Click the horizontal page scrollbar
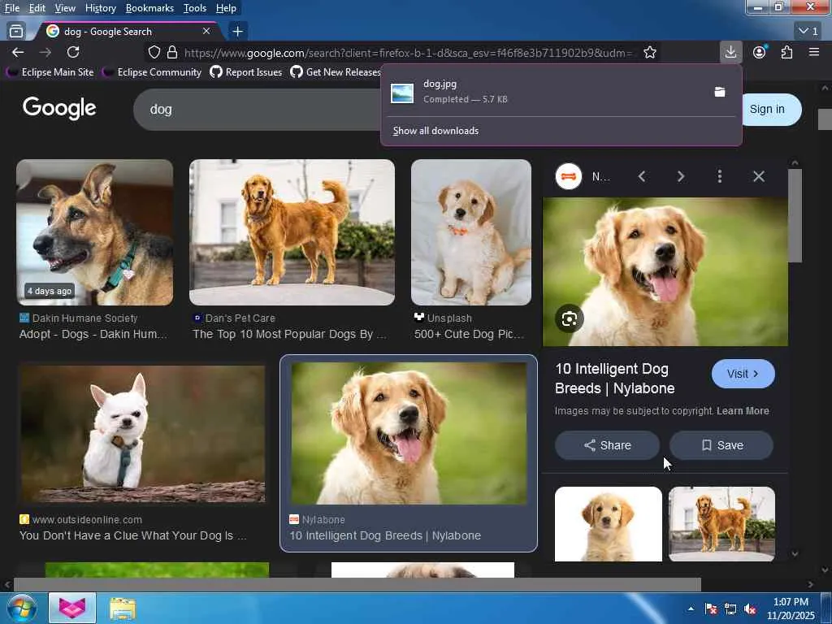Screen dimensions: 832x624 (357, 584)
